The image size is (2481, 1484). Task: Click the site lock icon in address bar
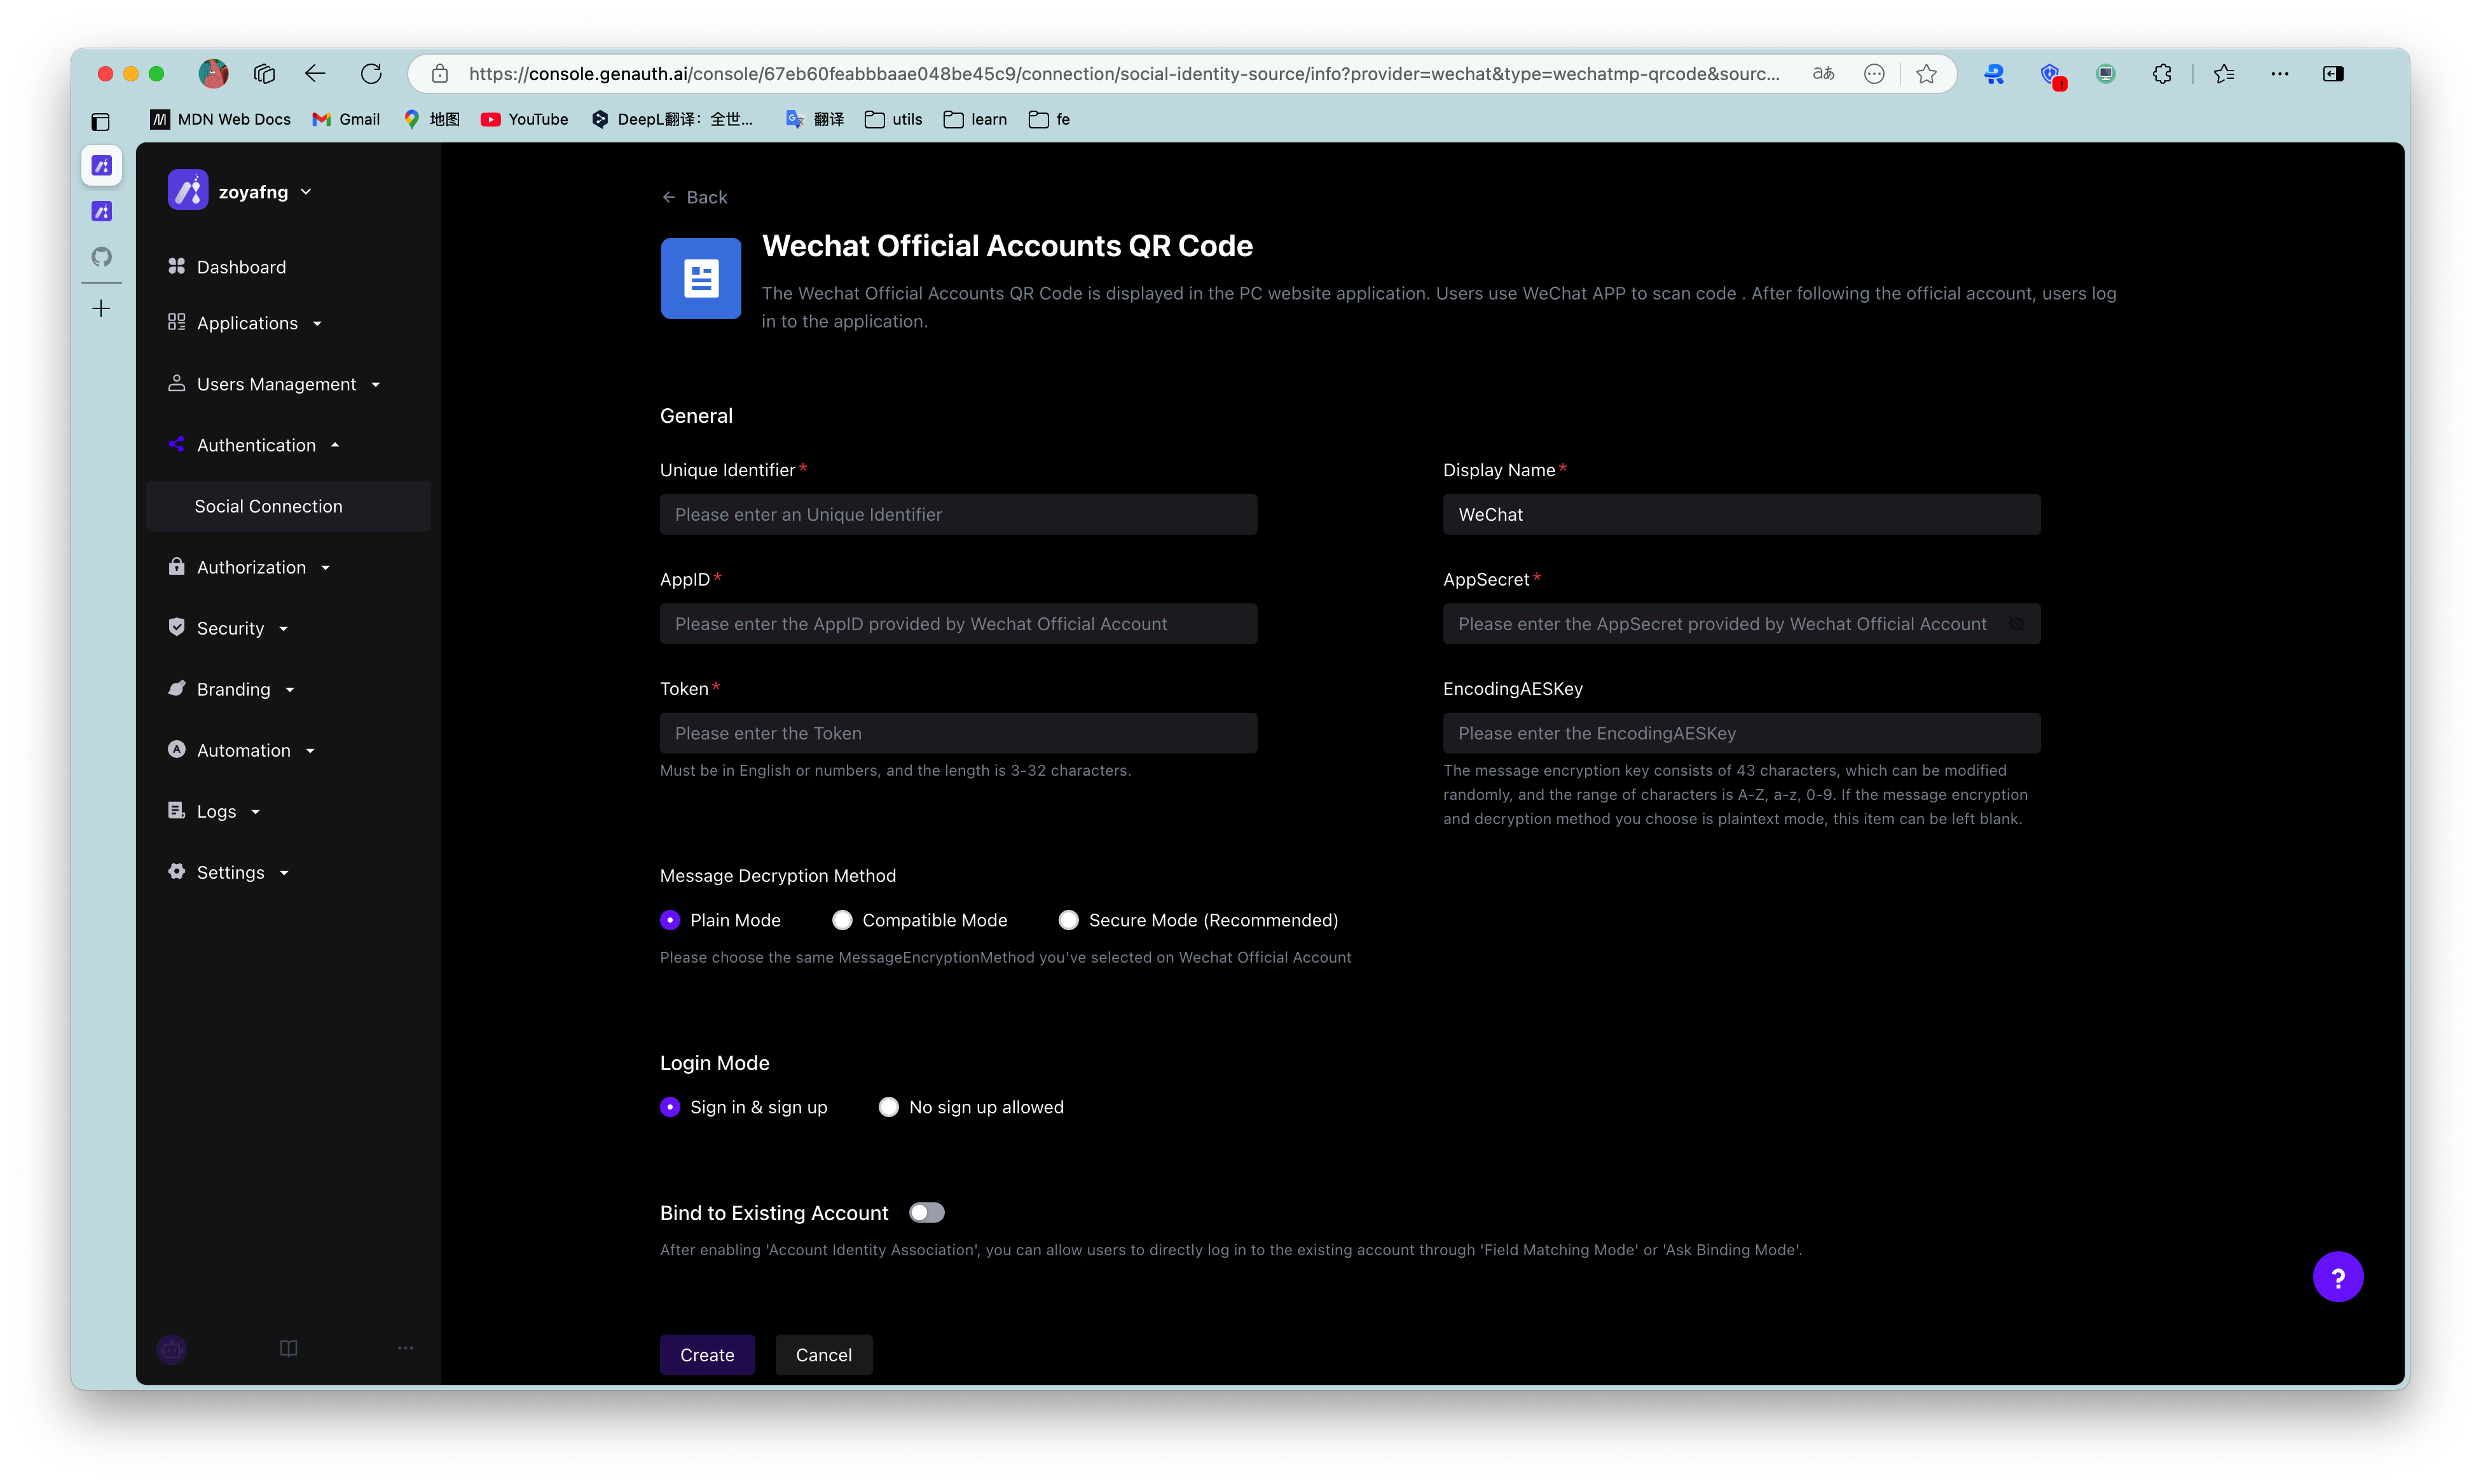click(x=439, y=73)
